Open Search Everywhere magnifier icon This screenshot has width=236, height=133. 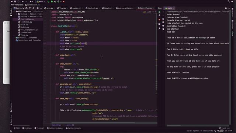(x=229, y=1)
